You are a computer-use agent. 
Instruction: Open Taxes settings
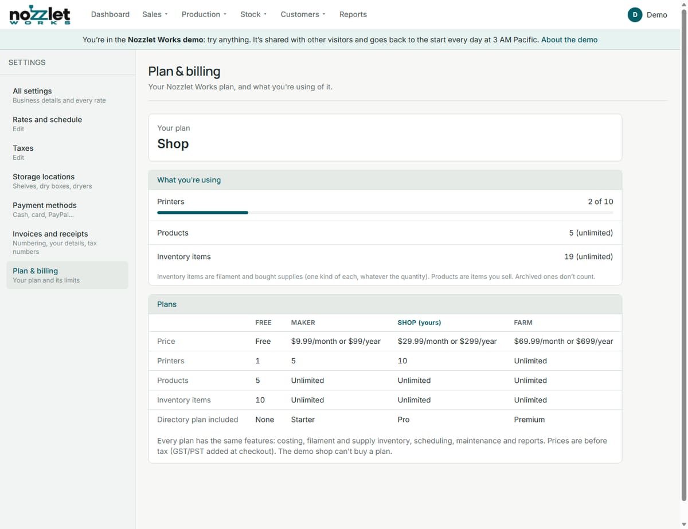click(x=67, y=152)
